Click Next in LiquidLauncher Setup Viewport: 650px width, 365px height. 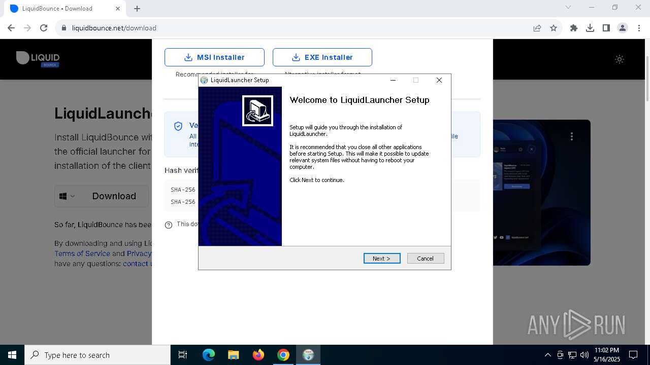tap(382, 259)
